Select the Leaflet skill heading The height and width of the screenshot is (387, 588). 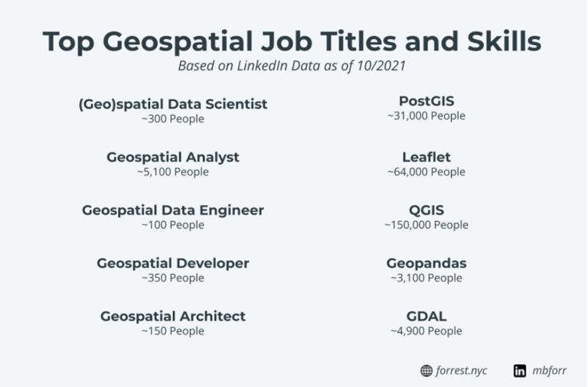tap(426, 157)
